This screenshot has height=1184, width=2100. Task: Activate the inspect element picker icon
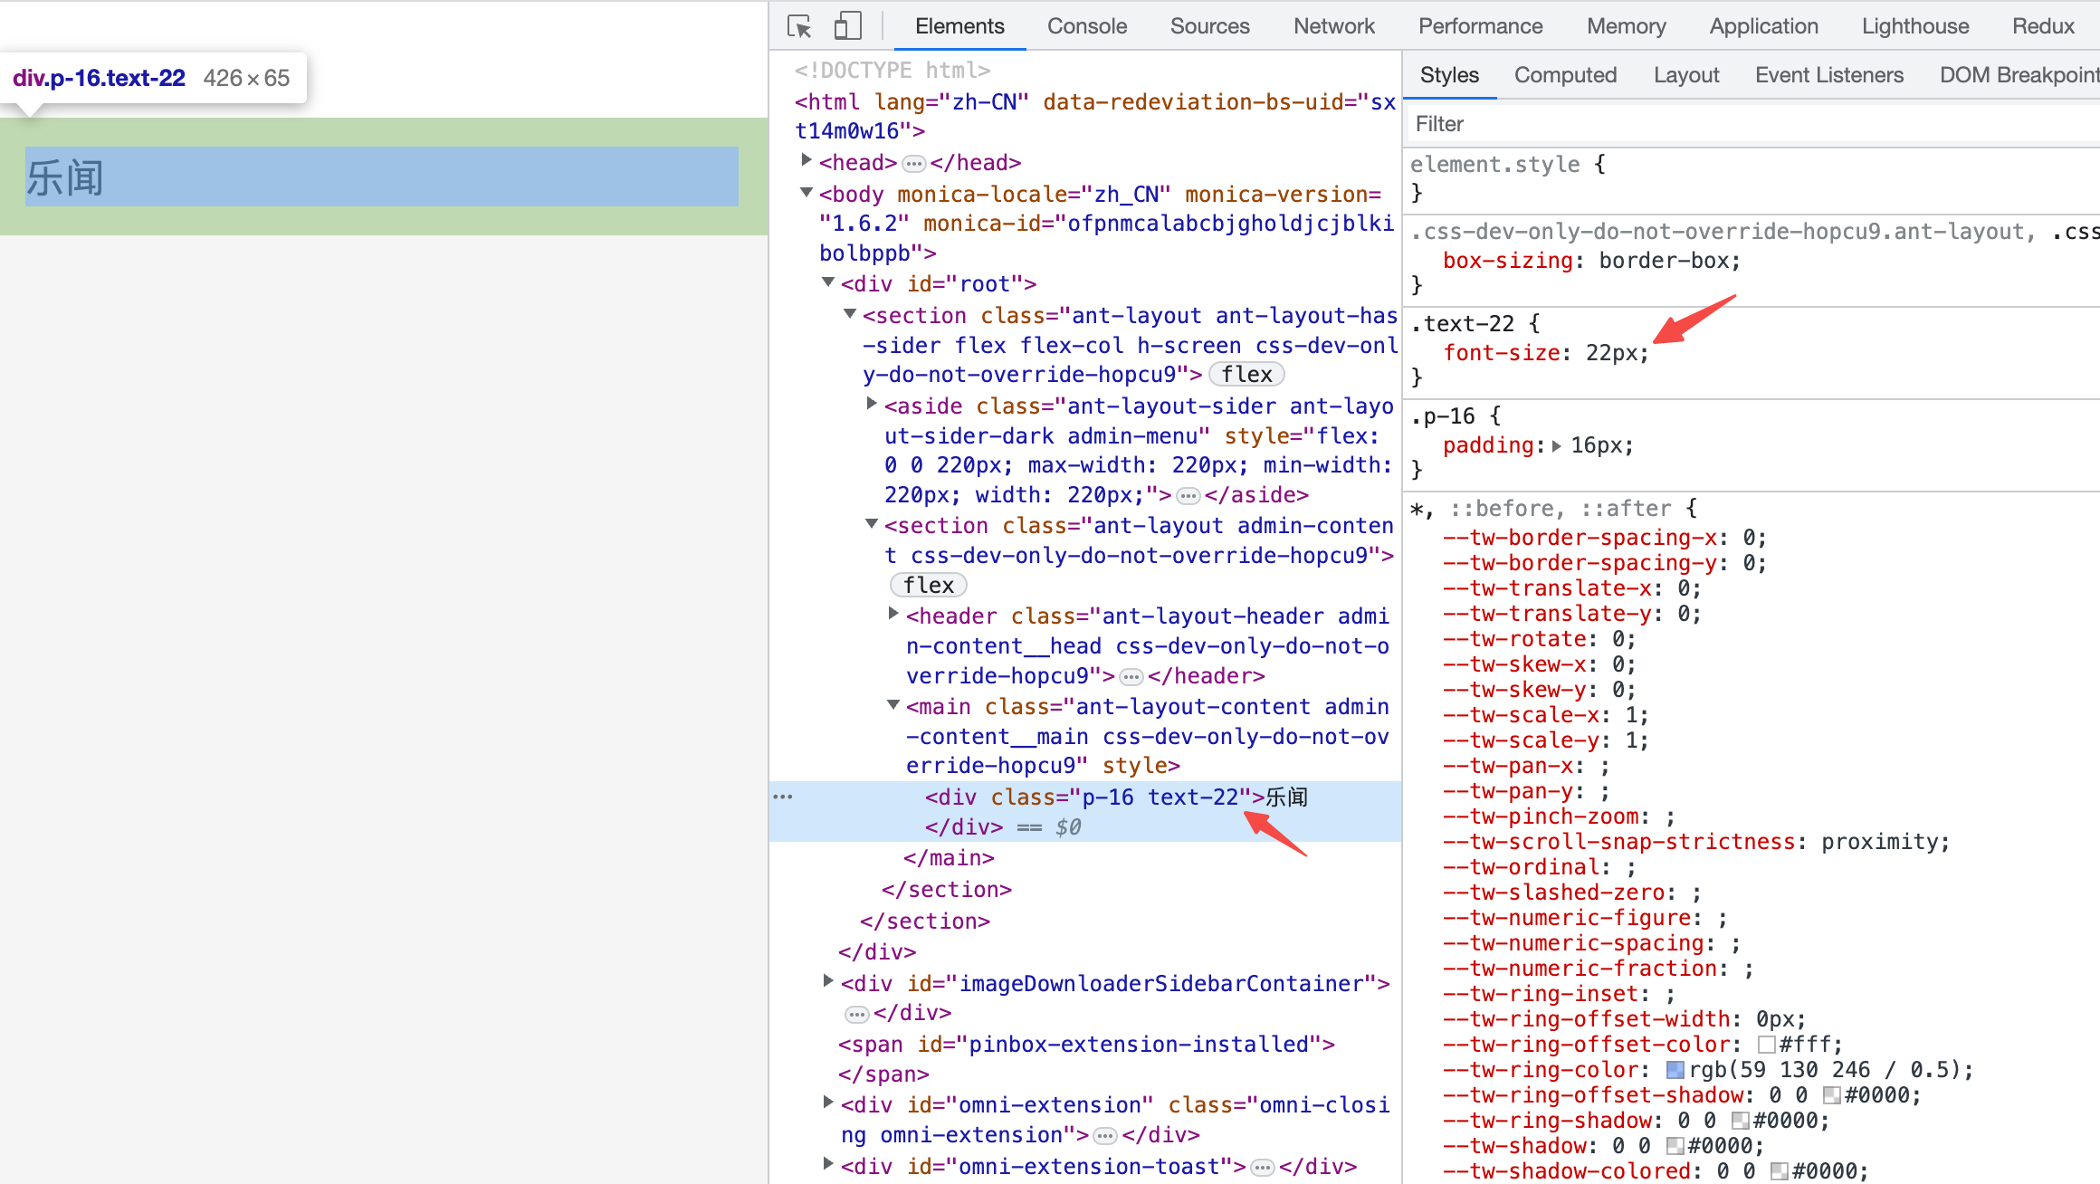click(x=799, y=26)
